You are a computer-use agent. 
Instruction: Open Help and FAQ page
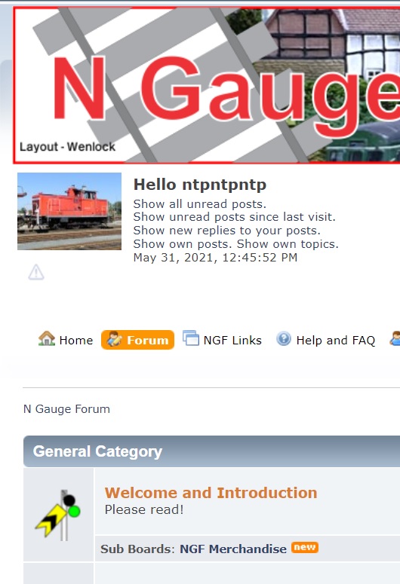(326, 340)
